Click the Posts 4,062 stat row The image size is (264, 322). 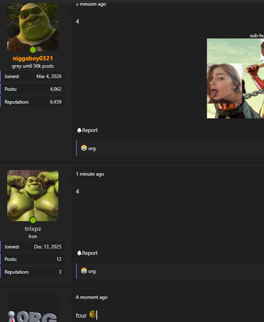click(x=33, y=89)
